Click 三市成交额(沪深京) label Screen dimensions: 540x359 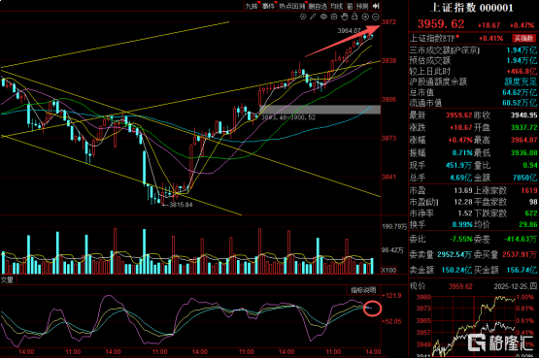click(445, 50)
